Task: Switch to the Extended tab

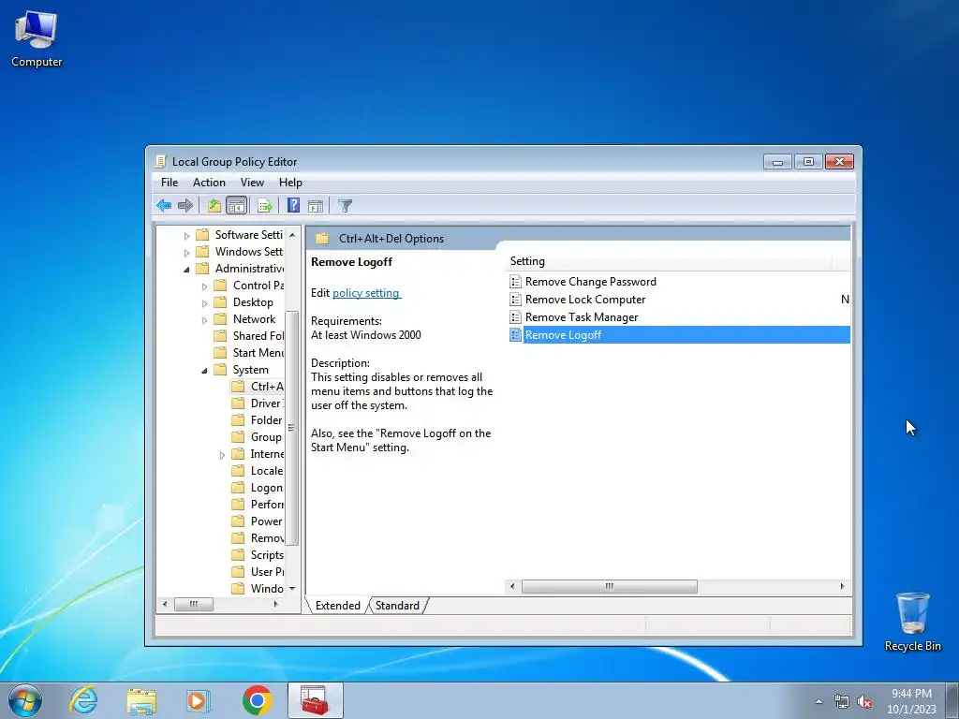Action: tap(337, 606)
